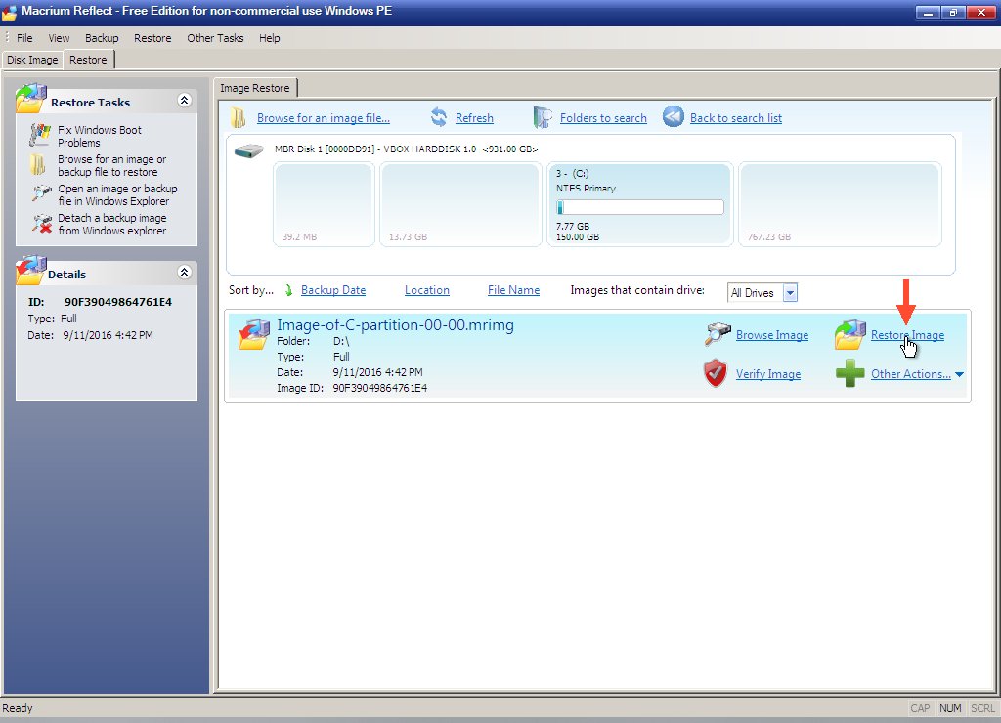Click the Browse Image magnifier icon
1001x723 pixels.
[718, 335]
